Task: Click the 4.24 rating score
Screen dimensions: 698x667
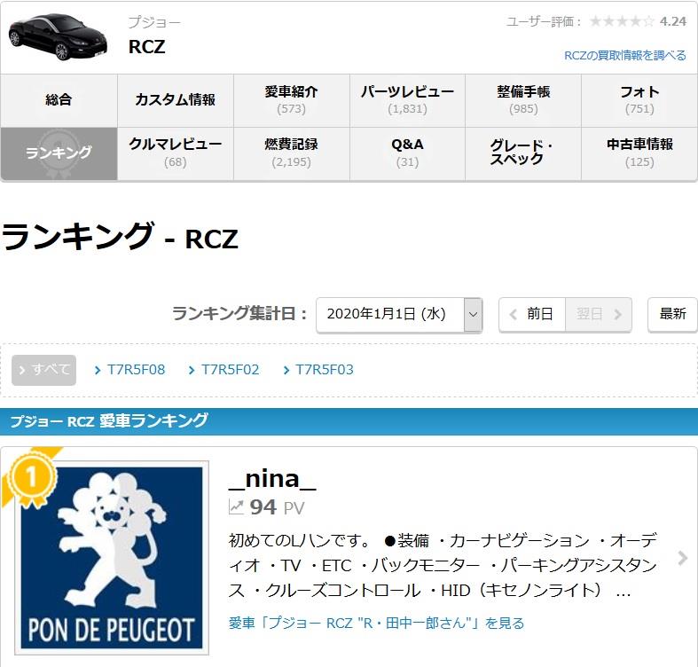Action: [673, 21]
